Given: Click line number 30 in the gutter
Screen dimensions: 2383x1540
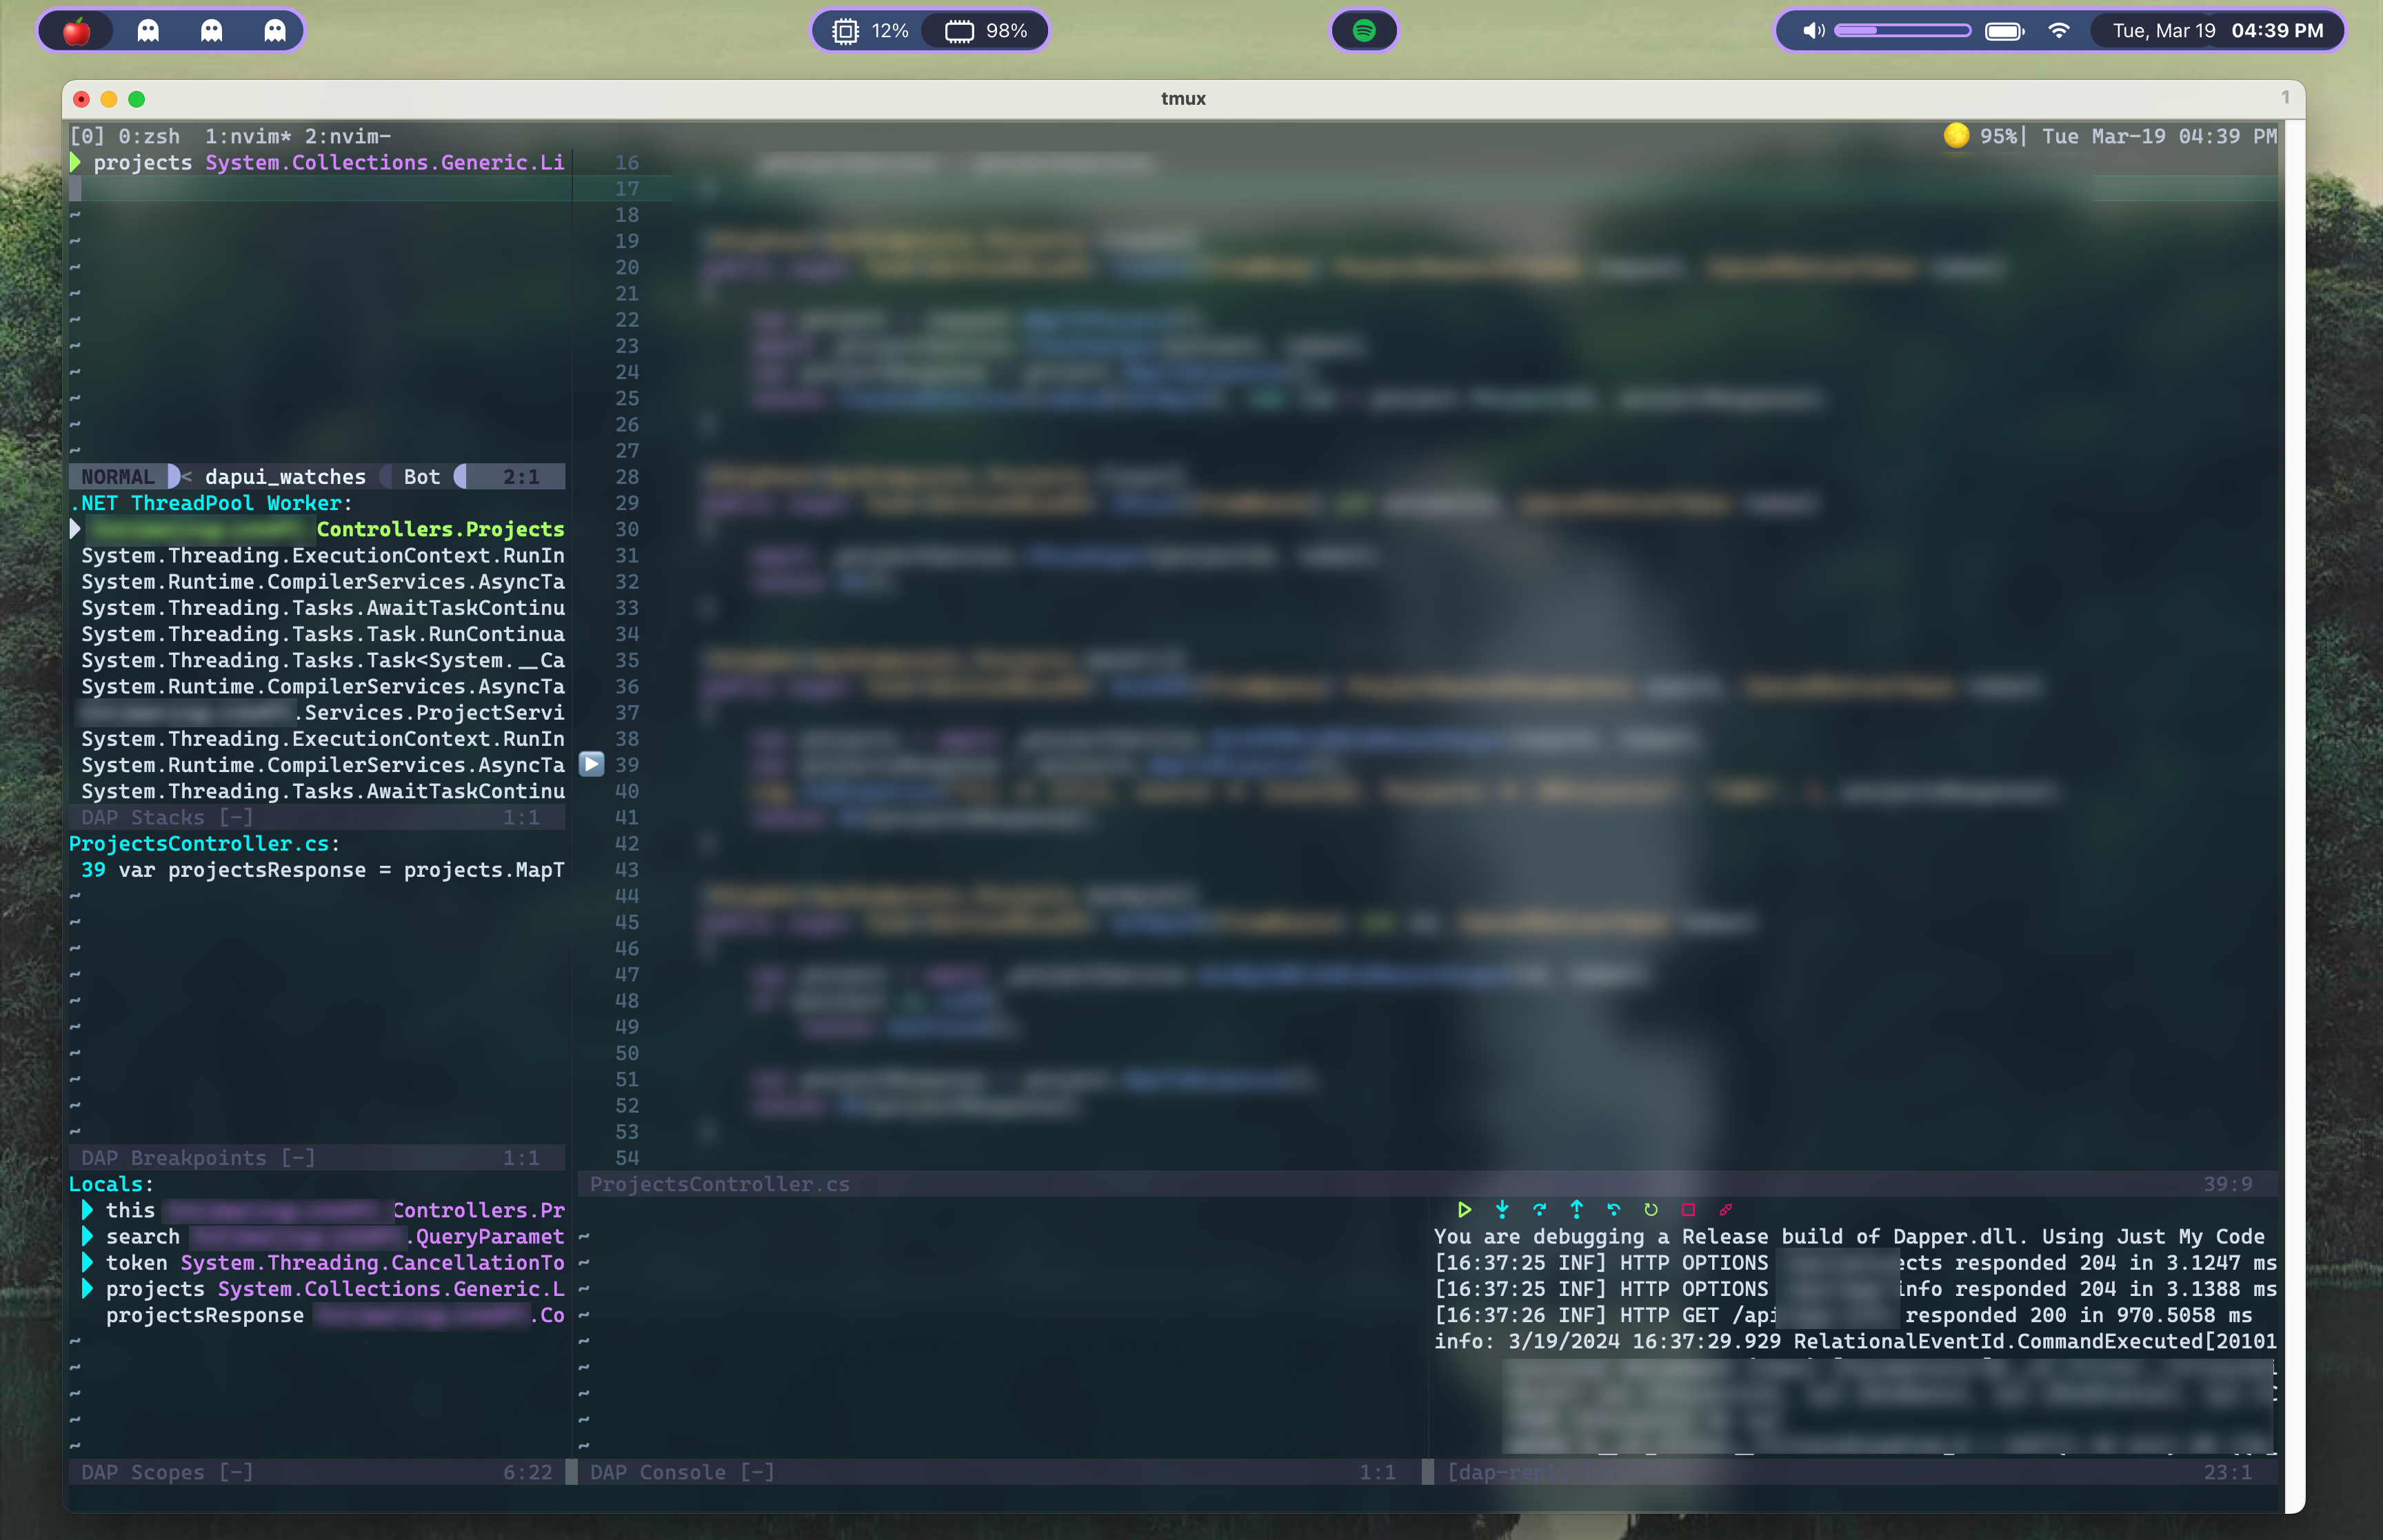Looking at the screenshot, I should point(627,529).
